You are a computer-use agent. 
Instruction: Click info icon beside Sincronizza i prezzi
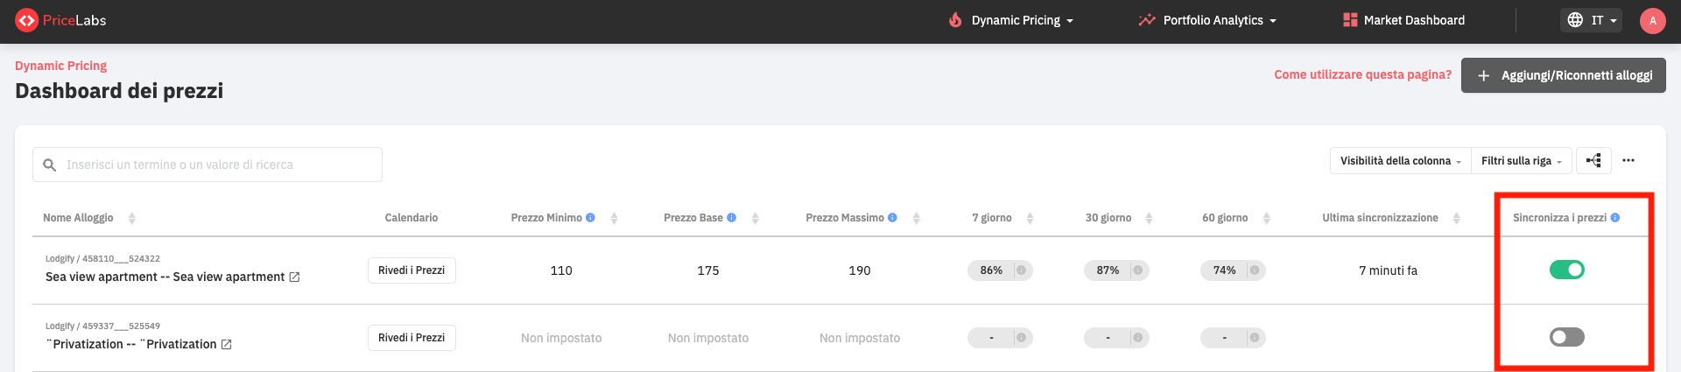(x=1615, y=218)
